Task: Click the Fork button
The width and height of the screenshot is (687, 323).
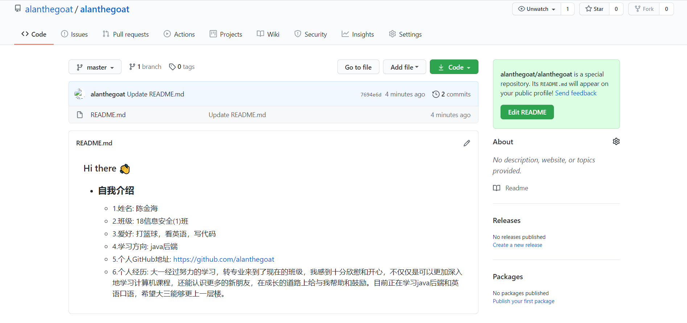Action: [644, 9]
